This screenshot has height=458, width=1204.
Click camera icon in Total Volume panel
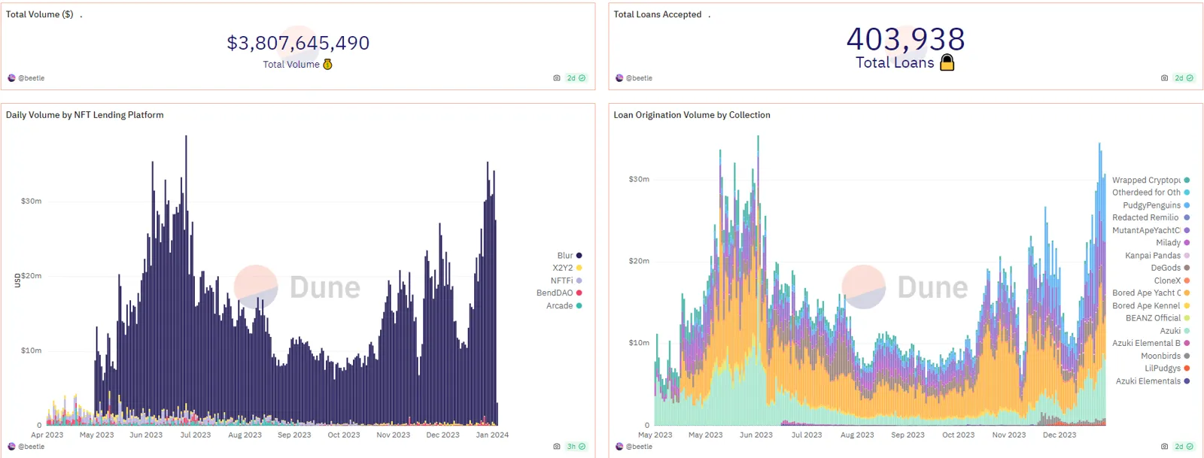pyautogui.click(x=557, y=78)
